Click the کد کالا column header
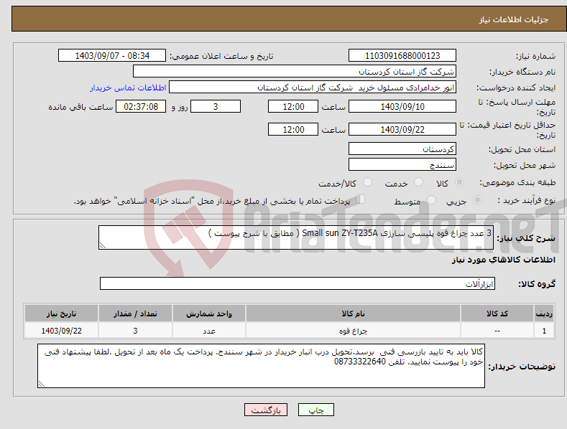567x429 pixels. coord(497,313)
